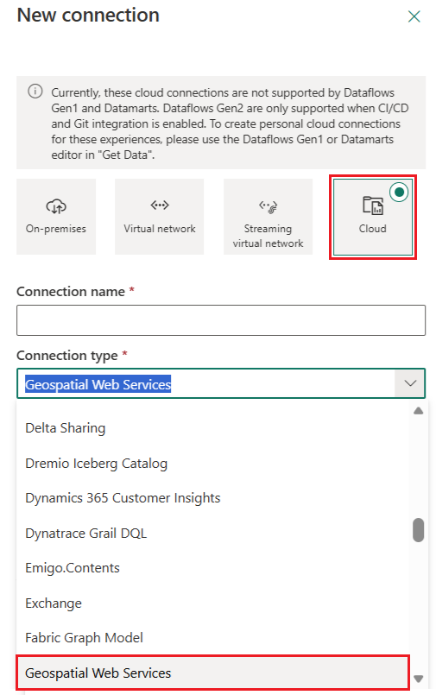Image resolution: width=436 pixels, height=695 pixels.
Task: Click the info icon in notice banner
Action: (35, 92)
